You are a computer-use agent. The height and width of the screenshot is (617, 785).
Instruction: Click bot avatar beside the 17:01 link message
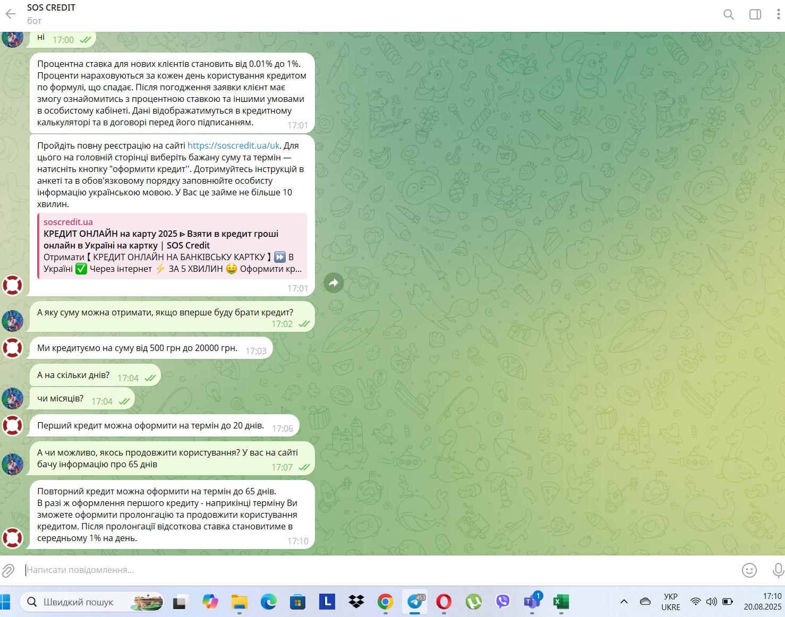12,285
